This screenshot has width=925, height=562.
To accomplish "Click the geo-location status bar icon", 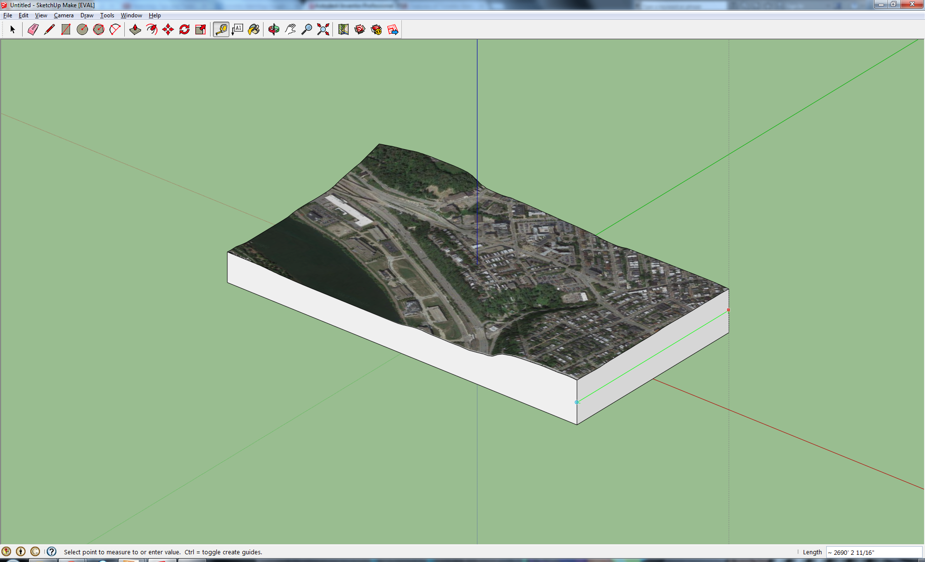I will [6, 551].
